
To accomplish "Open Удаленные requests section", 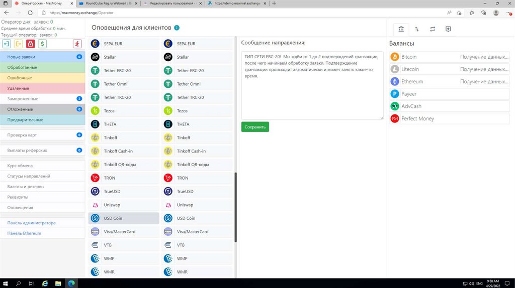I will [x=42, y=88].
